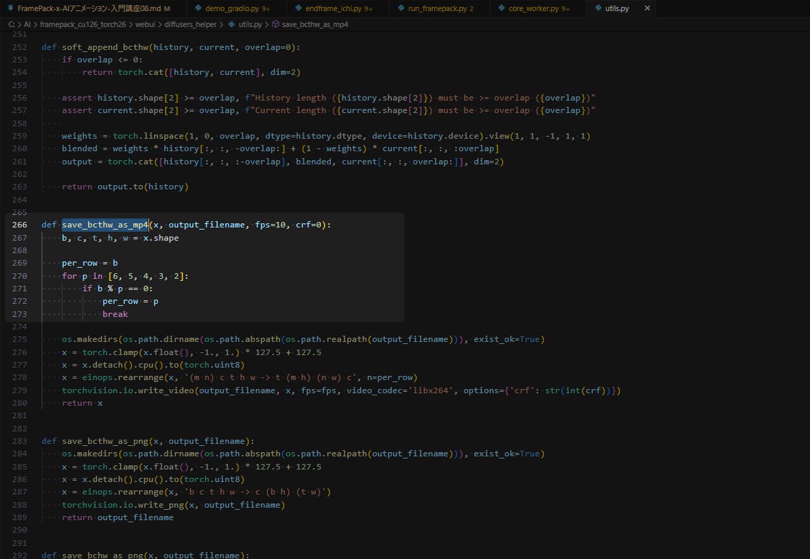Screen dimensions: 810x559
Task: Switch to the demo_gradio.py tab
Action: pos(233,8)
